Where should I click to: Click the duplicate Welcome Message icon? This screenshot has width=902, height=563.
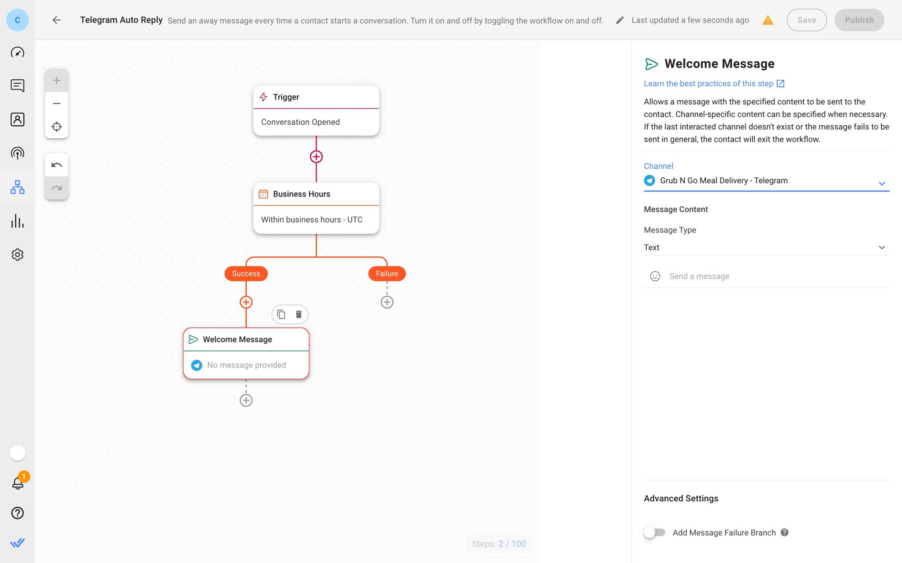pos(281,314)
